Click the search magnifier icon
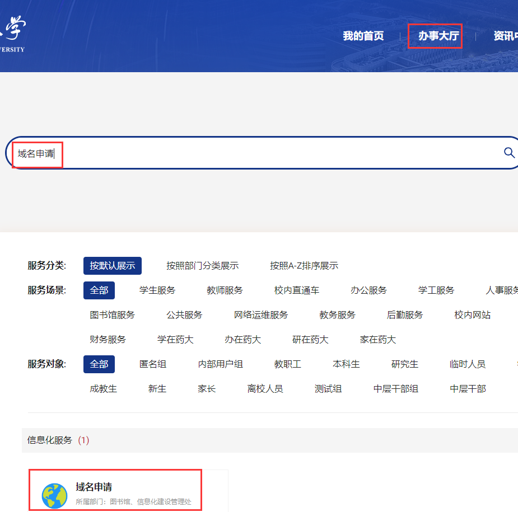 click(508, 152)
